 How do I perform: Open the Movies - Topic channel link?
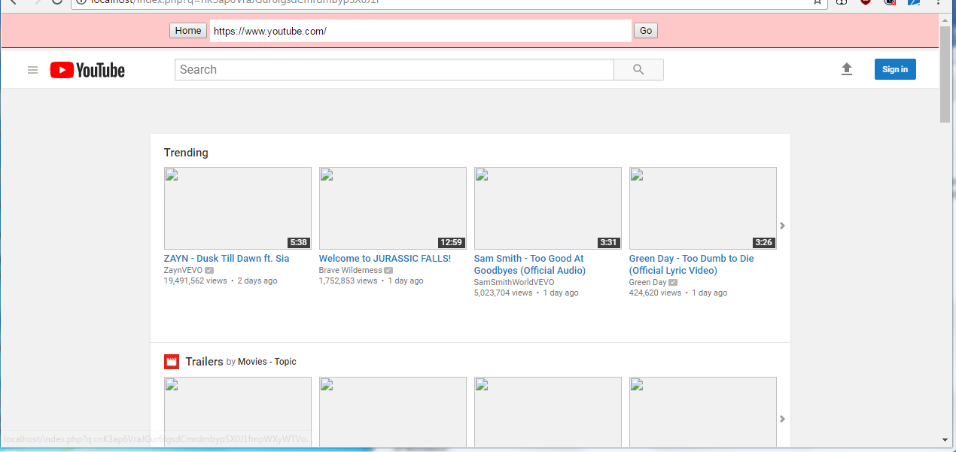(x=267, y=362)
